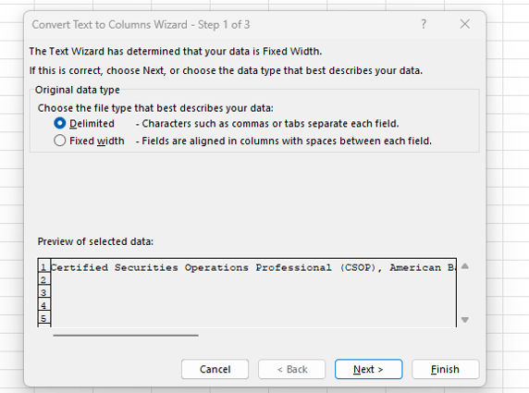Select row number 2 in the preview
529x393 pixels.
(x=43, y=279)
